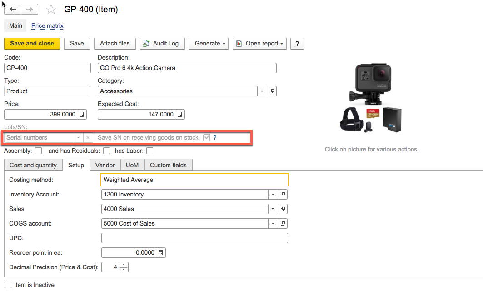Open Category Accessories record link icon
483x297 pixels.
coord(272,91)
